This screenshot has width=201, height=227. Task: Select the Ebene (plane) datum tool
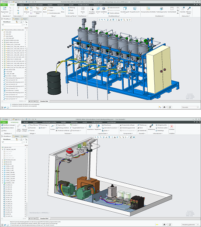45,10
